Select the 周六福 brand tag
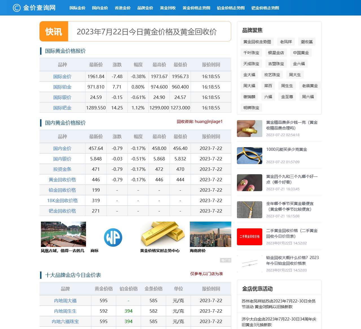The width and height of the screenshot is (361, 329). (308, 97)
